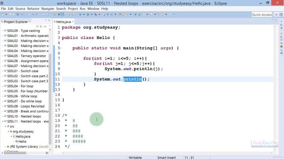Minimize the editor area
Viewport: 284px width, 160px height.
tap(272, 20)
